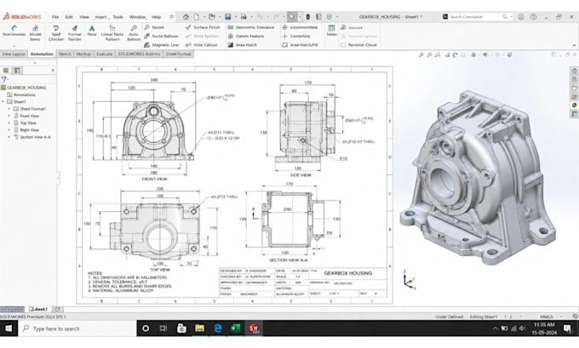Image resolution: width=579 pixels, height=348 pixels.
Task: Click the Print icon
Action: point(244,17)
